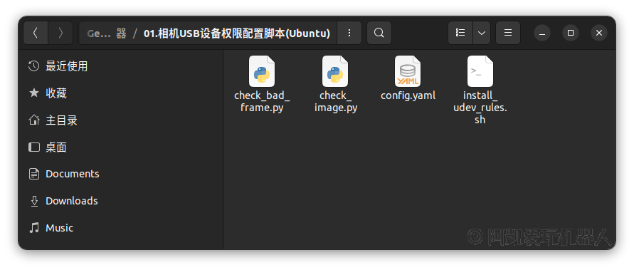Click the current folder breadcrumb 01.相机USB设备权限配置脚本(Ubuntu)

pyautogui.click(x=237, y=33)
